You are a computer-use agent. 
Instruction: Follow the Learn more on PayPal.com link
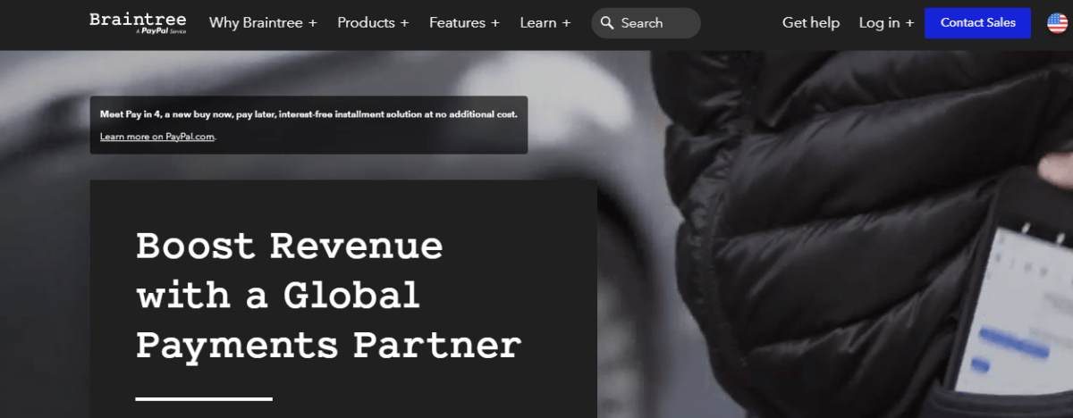[158, 137]
